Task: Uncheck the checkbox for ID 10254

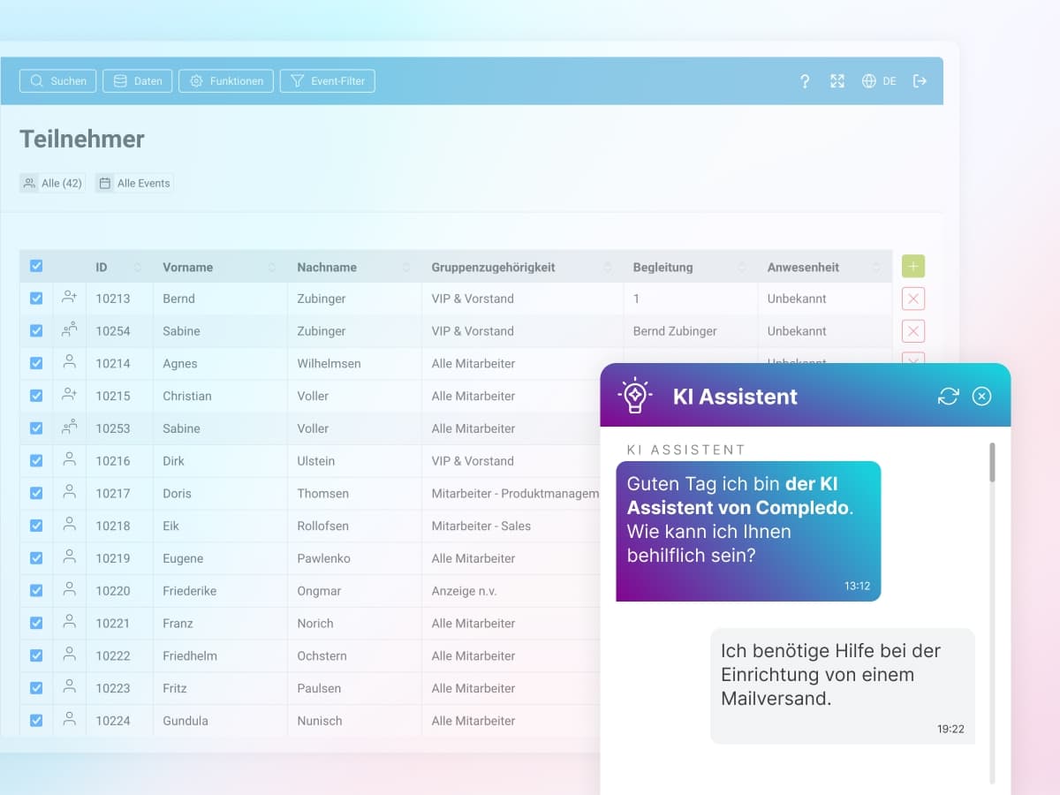Action: [x=36, y=331]
